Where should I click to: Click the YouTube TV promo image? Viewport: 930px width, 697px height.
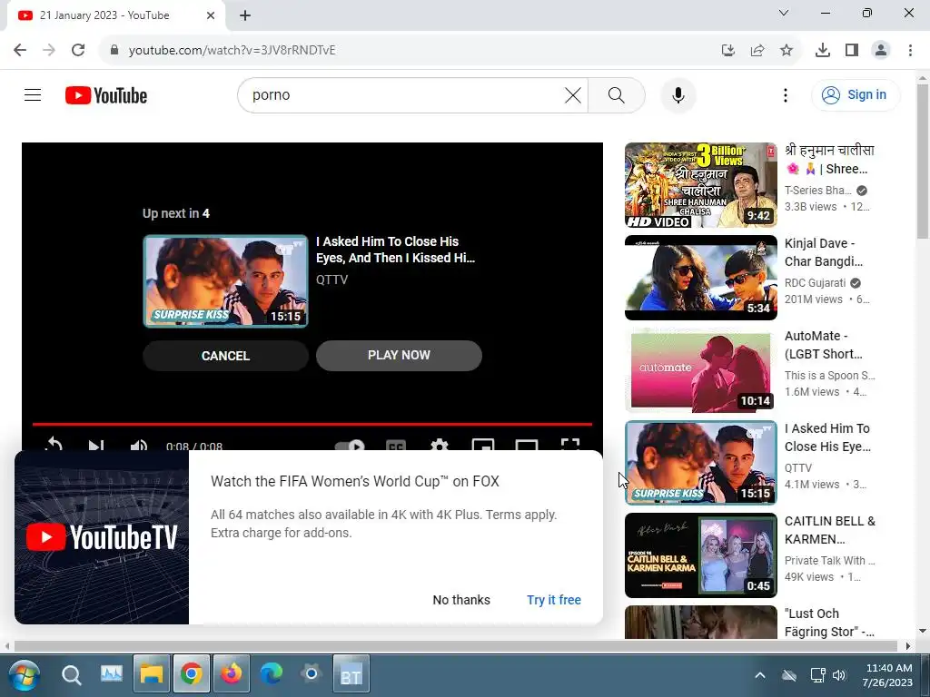(102, 537)
